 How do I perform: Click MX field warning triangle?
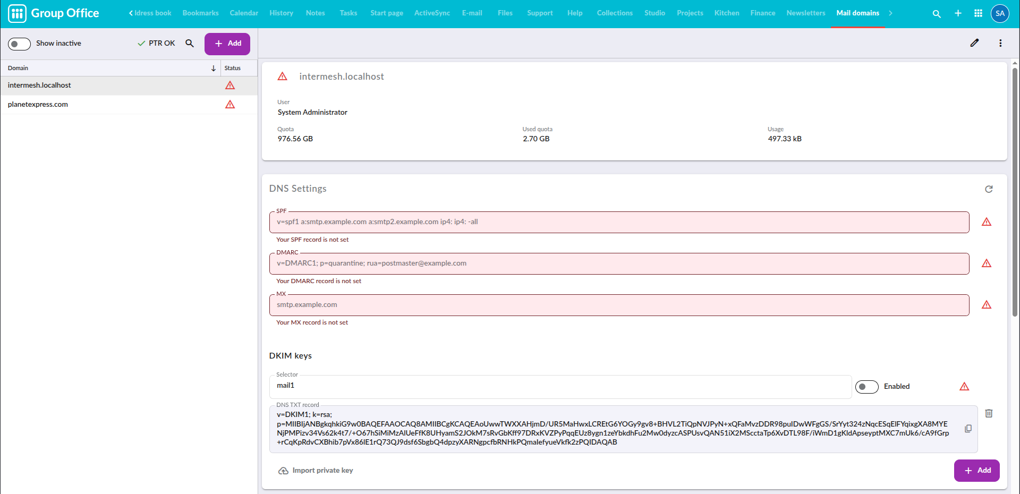tap(987, 305)
